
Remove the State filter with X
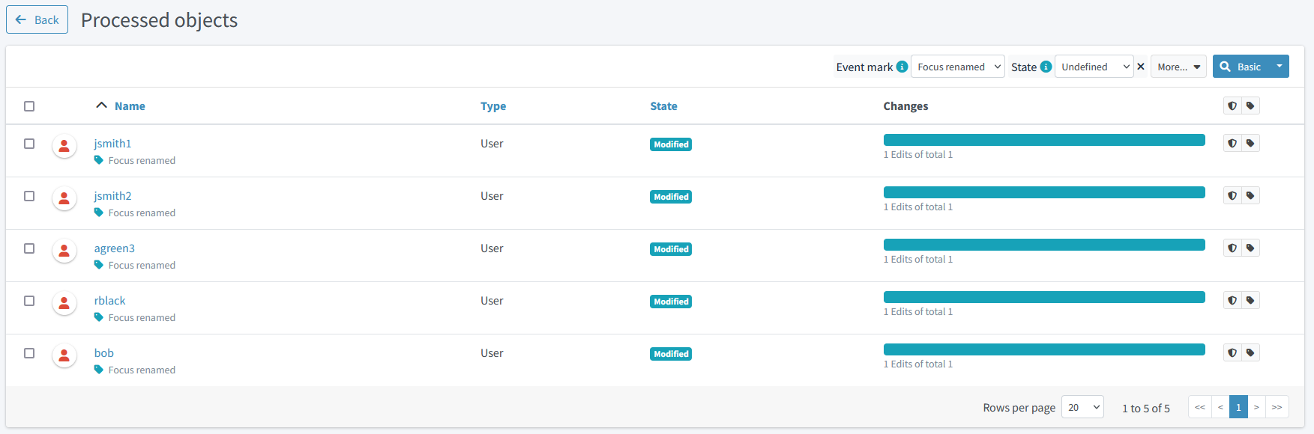pos(1141,67)
